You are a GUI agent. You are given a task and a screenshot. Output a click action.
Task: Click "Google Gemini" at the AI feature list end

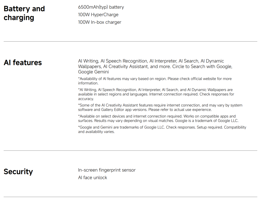(x=93, y=72)
